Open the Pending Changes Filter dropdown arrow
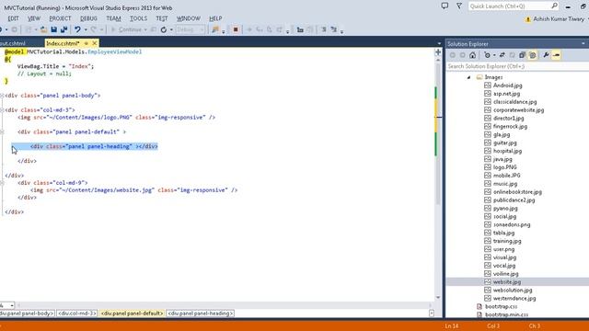This screenshot has width=589, height=331. tap(494, 55)
